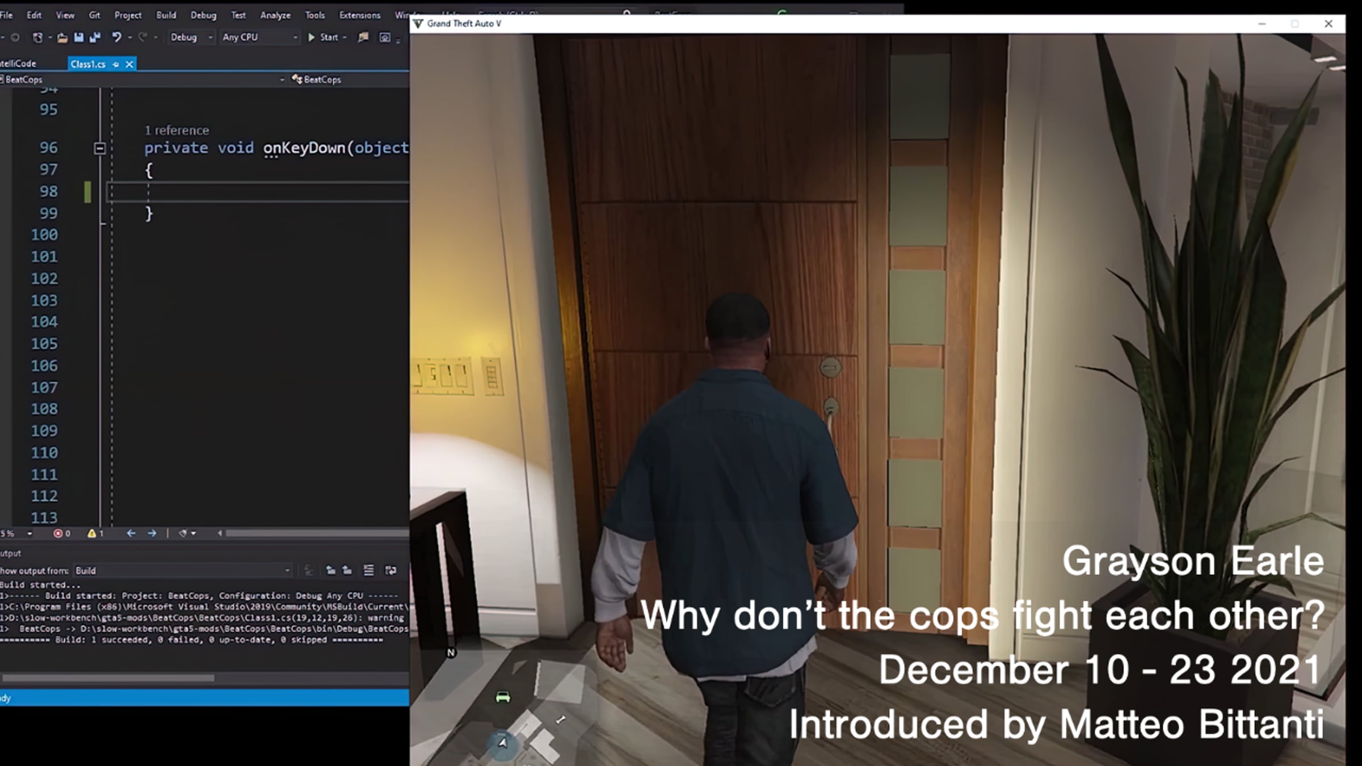Click the Navigate Forward circle icon
This screenshot has height=766, width=1362.
point(15,37)
